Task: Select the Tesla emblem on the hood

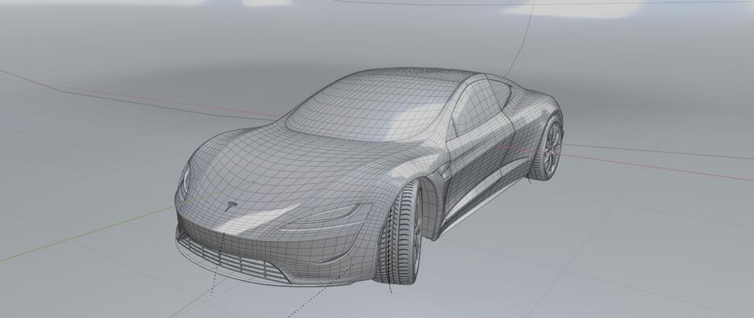Action: coord(231,206)
